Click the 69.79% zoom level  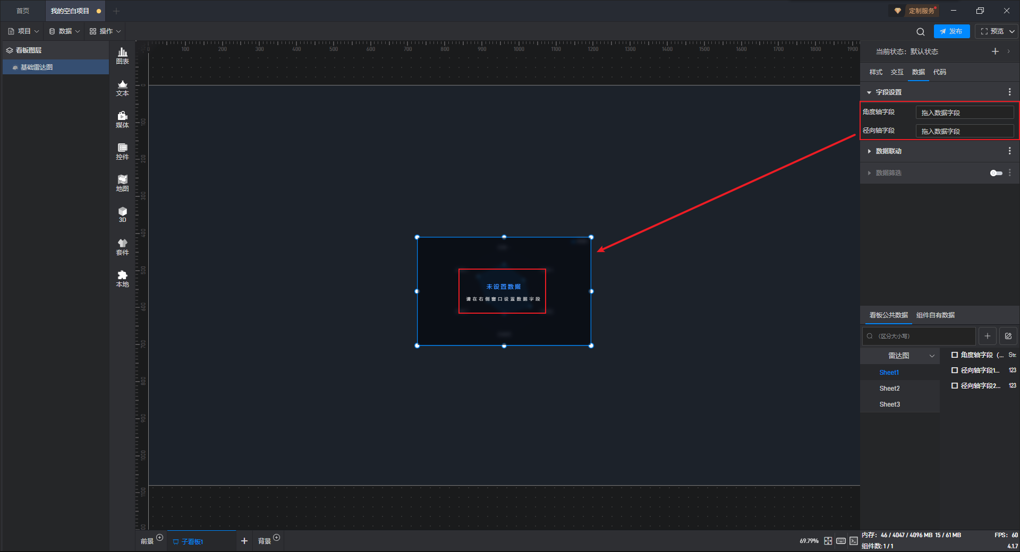(x=809, y=541)
